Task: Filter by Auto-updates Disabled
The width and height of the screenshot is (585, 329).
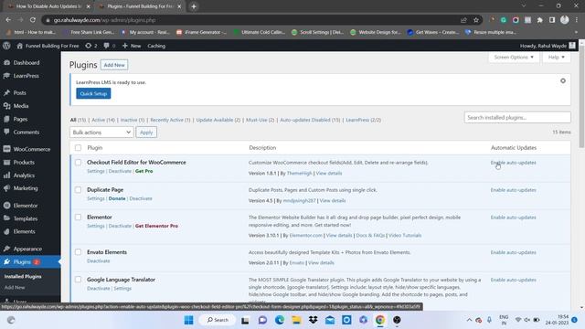Action: 310,120
